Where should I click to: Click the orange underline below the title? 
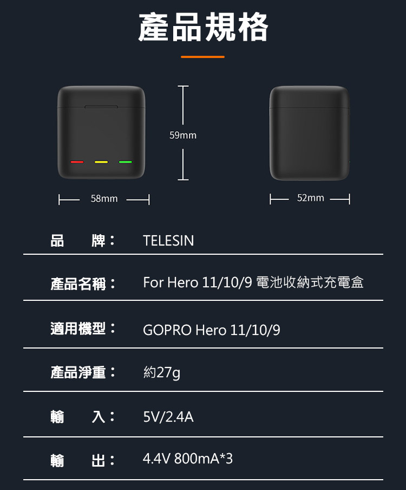[x=202, y=57]
